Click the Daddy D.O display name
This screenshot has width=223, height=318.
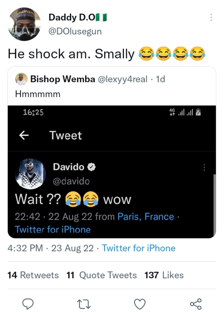coord(72,17)
